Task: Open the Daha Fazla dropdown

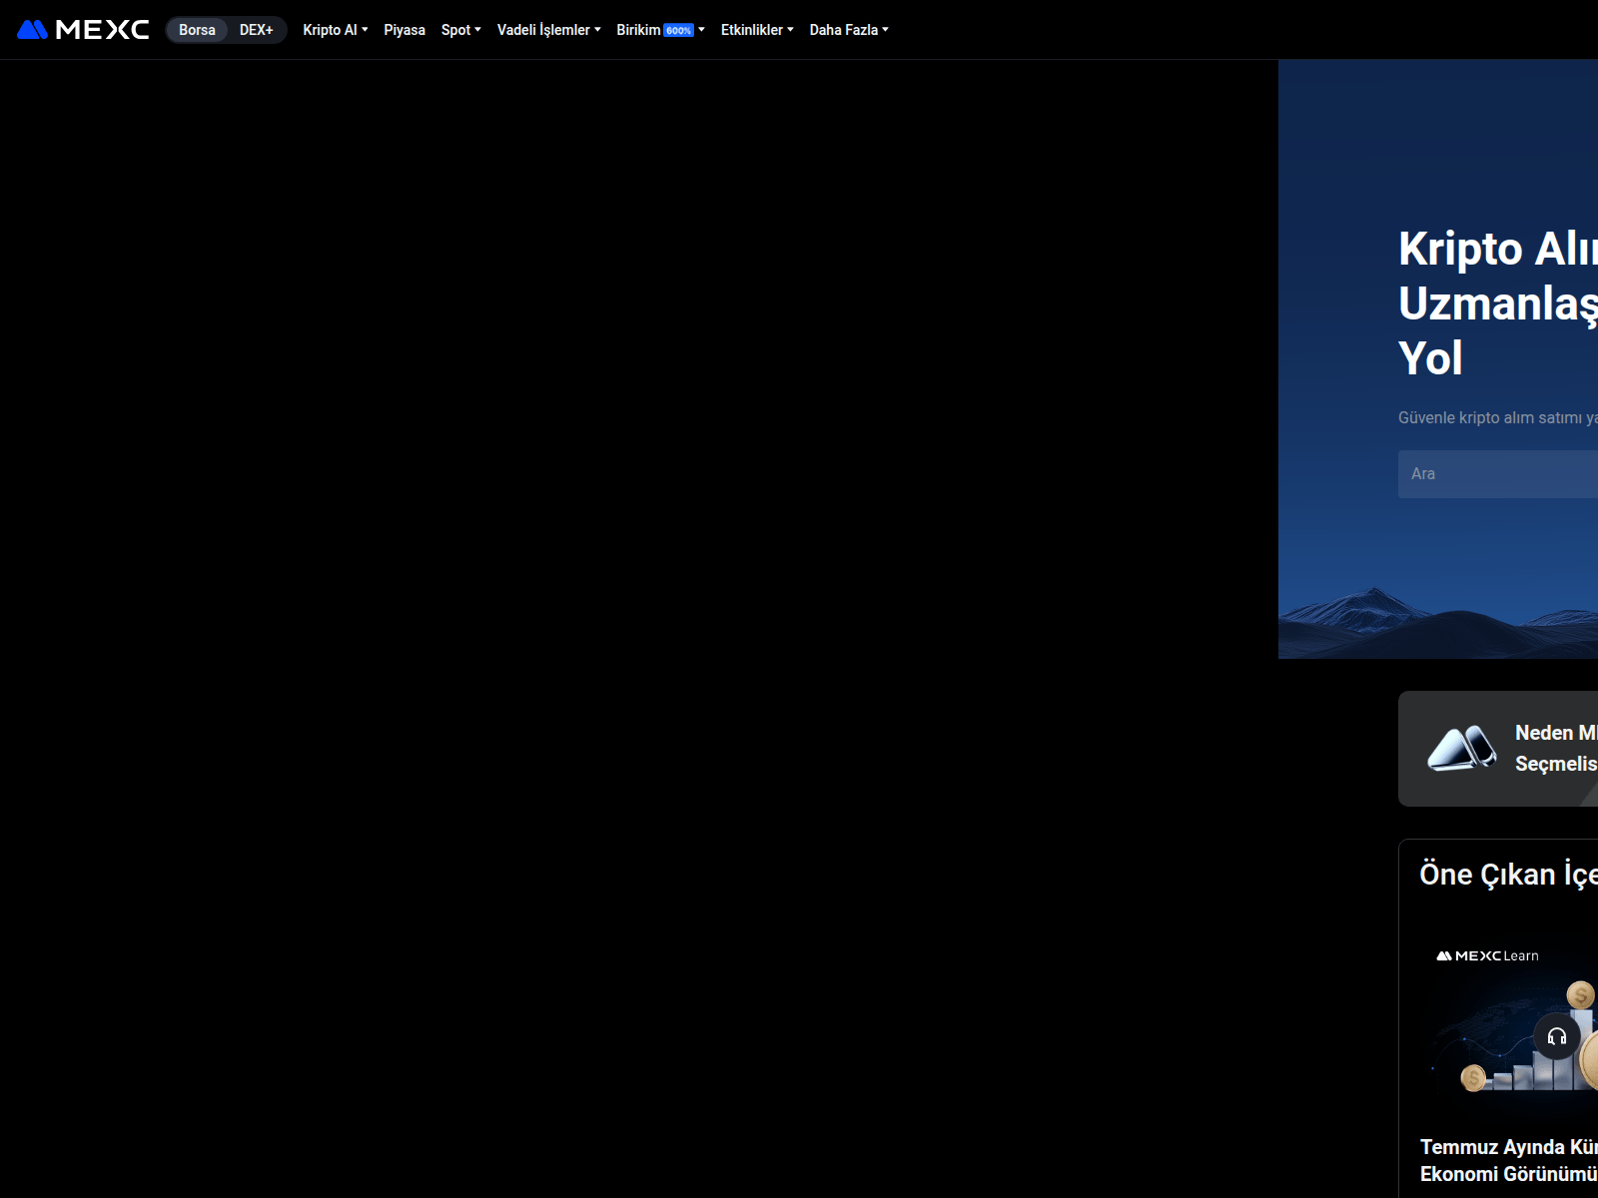Action: pyautogui.click(x=849, y=30)
